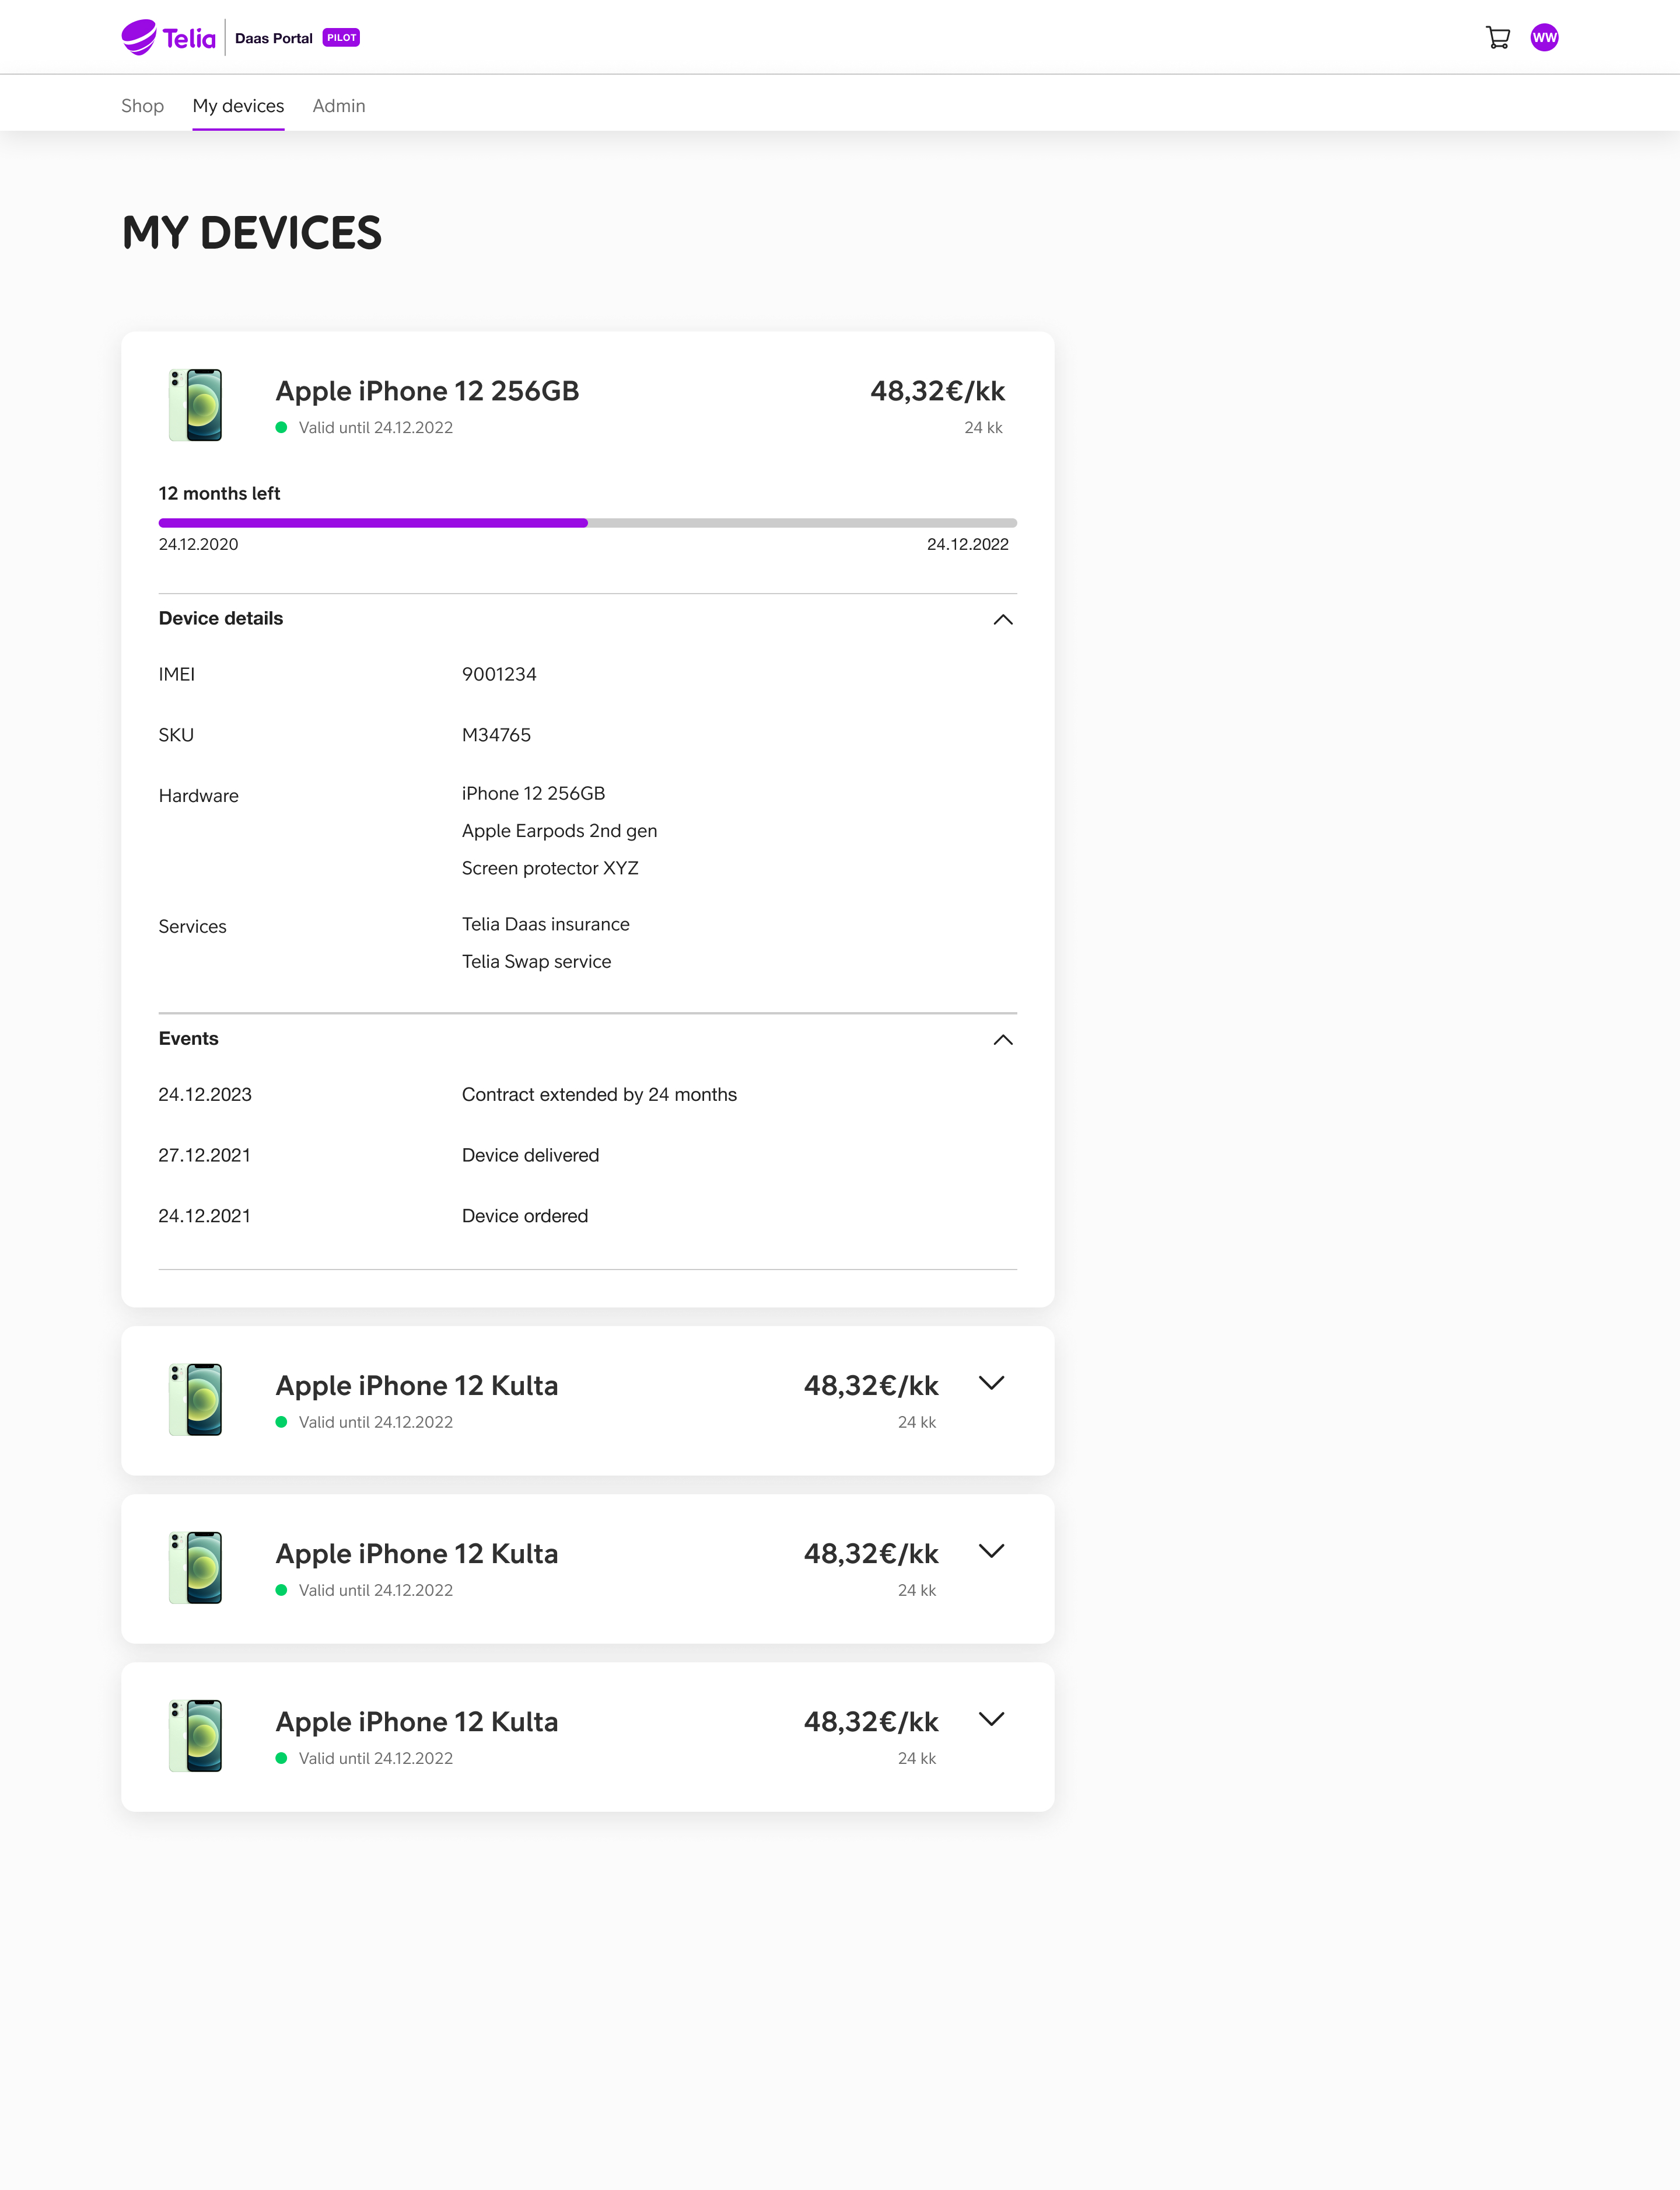
Task: Collapse the Device details section
Action: tap(1003, 619)
